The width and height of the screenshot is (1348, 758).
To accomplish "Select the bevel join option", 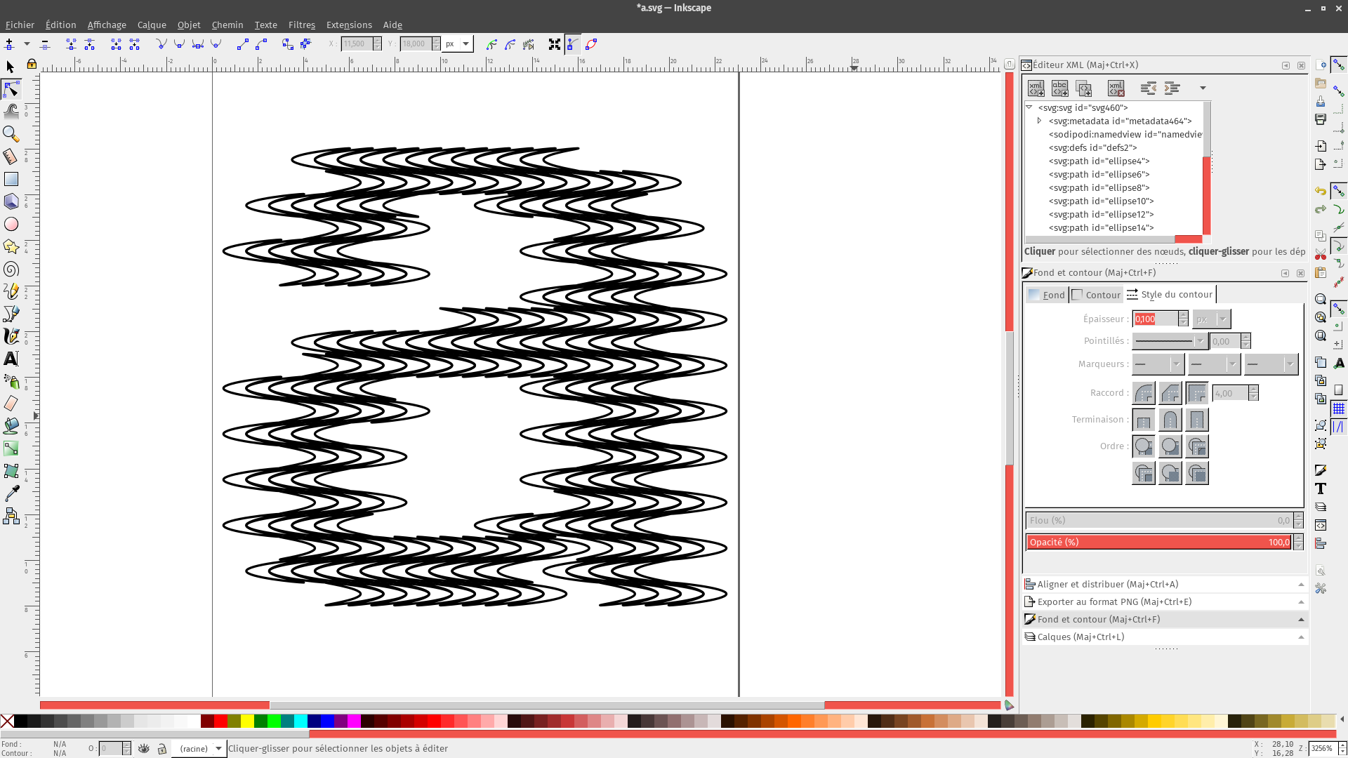I will click(x=1170, y=393).
